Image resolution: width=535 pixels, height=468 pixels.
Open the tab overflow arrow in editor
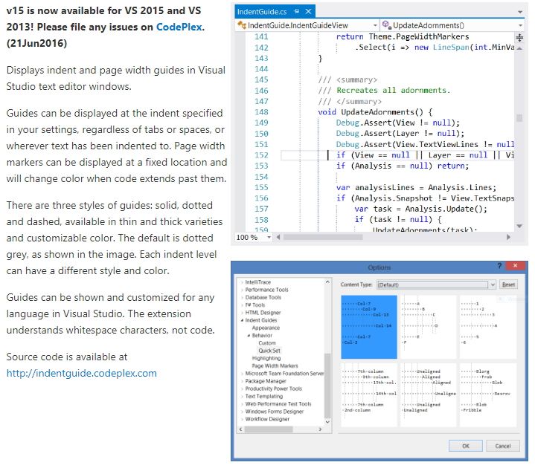coord(519,12)
